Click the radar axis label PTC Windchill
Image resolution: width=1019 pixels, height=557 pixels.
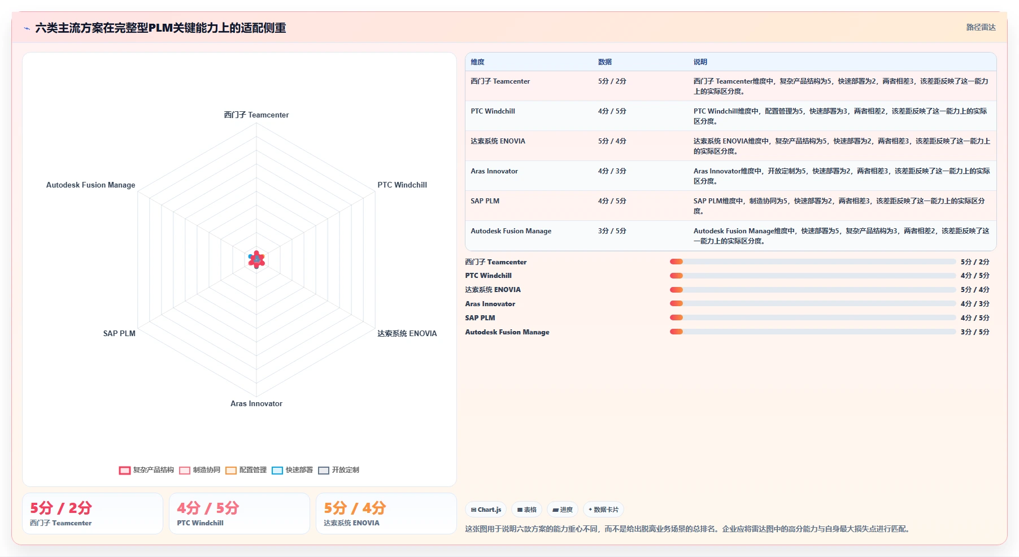tap(402, 185)
